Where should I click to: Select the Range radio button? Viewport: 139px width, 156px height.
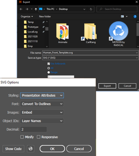coord(49,72)
